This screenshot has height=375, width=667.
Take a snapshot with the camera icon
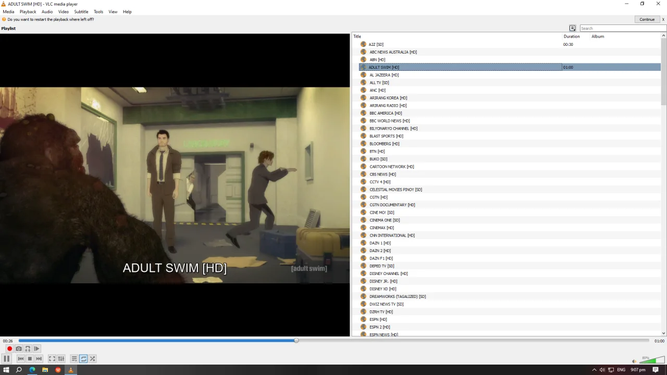point(19,348)
